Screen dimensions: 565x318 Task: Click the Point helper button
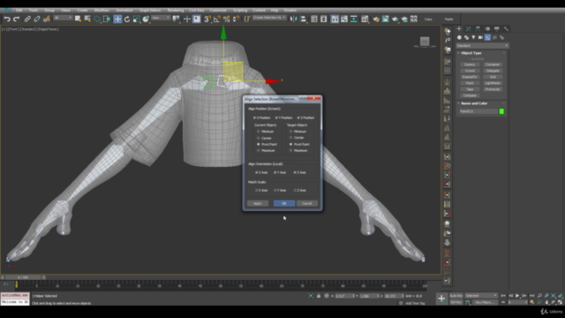(470, 83)
